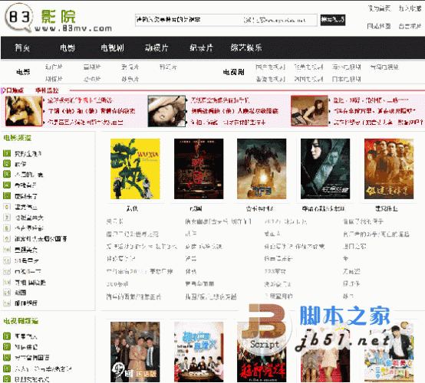Image resolution: width=425 pixels, height=383 pixels.
Task: Click rank 15 badge in 电影频道 list
Action: [x=7, y=303]
